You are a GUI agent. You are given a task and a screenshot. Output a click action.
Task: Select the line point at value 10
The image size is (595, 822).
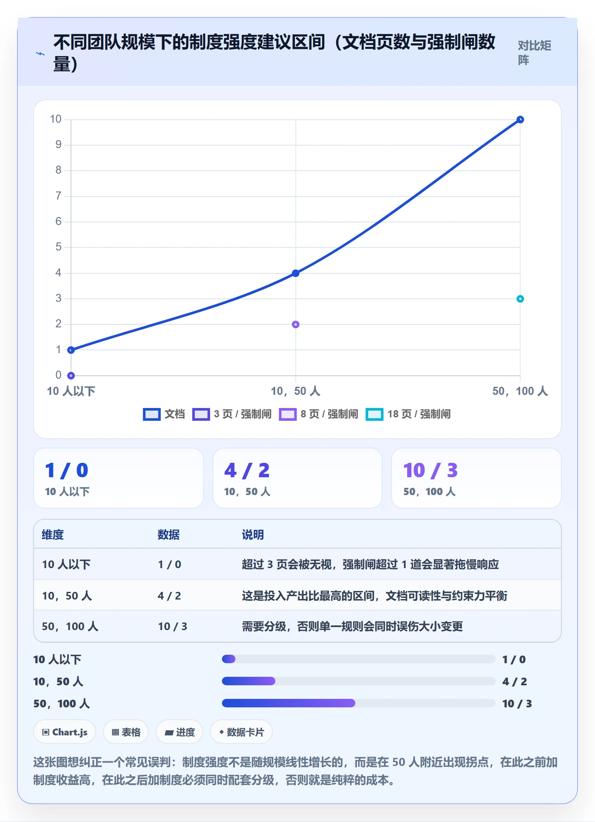(x=520, y=120)
